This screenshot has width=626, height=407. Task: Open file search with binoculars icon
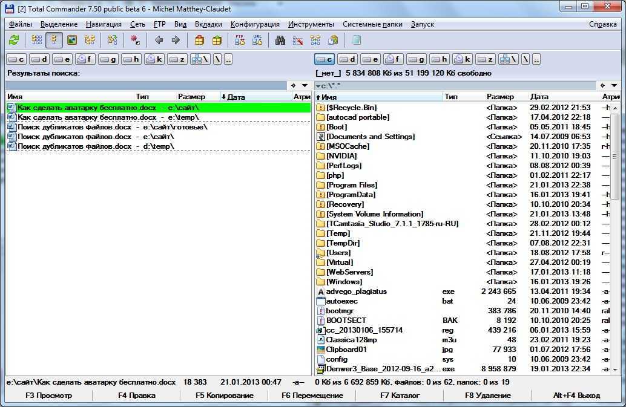pos(280,40)
